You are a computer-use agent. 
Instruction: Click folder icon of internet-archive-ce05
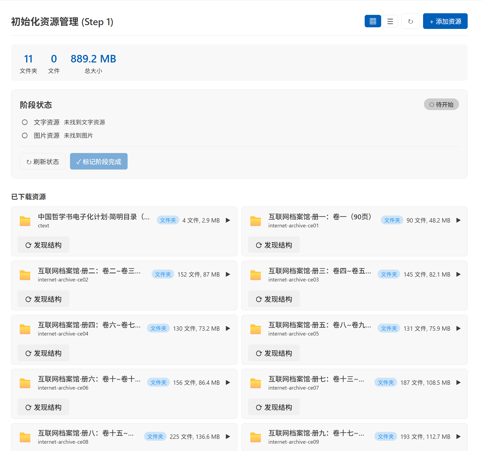[x=255, y=329]
